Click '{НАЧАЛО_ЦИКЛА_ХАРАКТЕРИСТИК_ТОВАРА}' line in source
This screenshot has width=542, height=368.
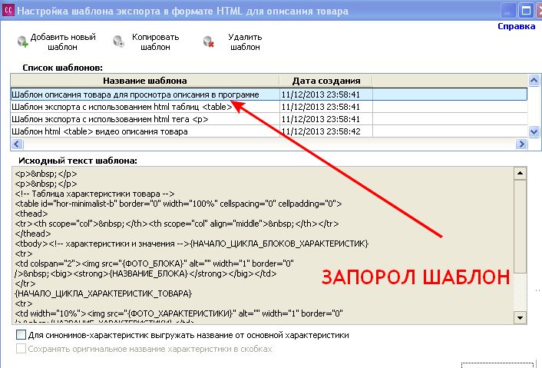tap(103, 293)
